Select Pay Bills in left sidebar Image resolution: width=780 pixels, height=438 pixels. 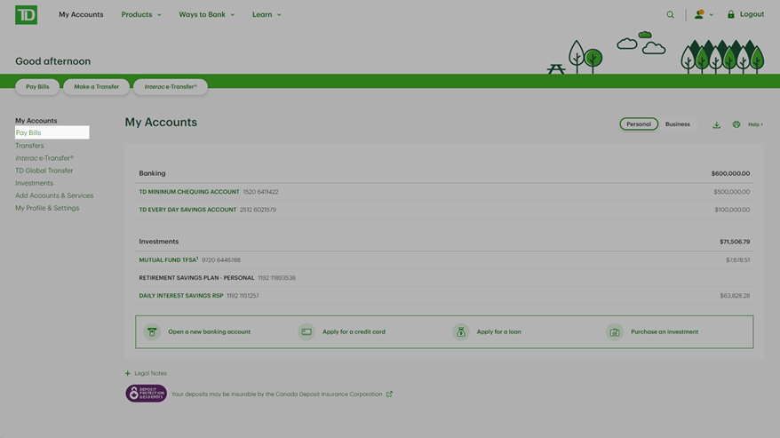[52, 132]
